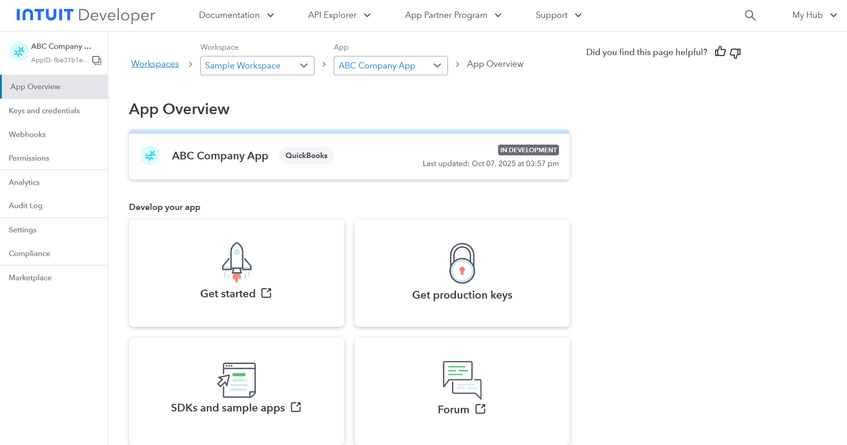Click the rocket Get started icon

pyautogui.click(x=236, y=262)
